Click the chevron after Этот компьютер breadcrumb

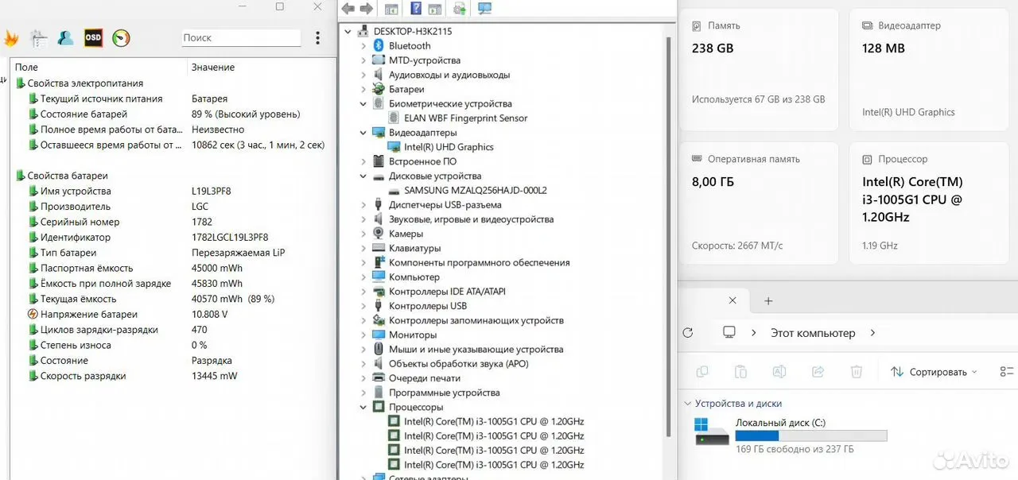tap(873, 333)
